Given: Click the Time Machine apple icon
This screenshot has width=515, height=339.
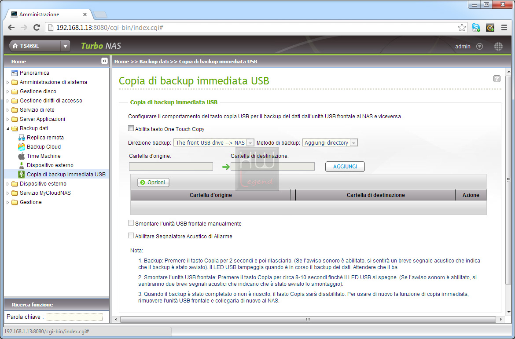Looking at the screenshot, I should [22, 156].
